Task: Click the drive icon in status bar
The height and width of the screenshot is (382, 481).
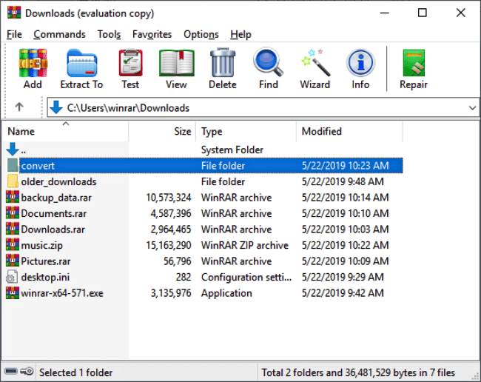Action: [11, 372]
